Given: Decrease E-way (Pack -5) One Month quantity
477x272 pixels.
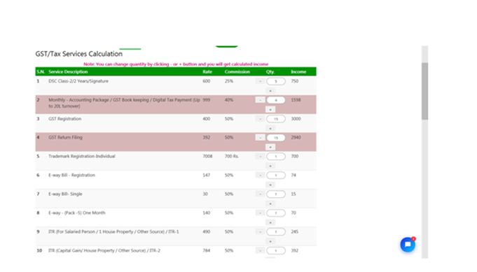Looking at the screenshot, I should point(260,213).
